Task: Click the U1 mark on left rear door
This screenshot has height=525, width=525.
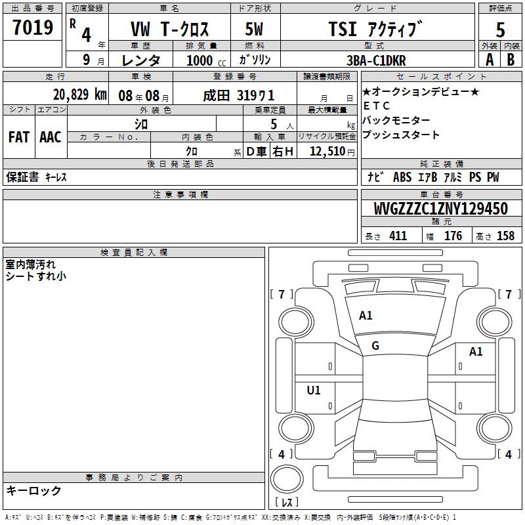Action: coord(314,390)
